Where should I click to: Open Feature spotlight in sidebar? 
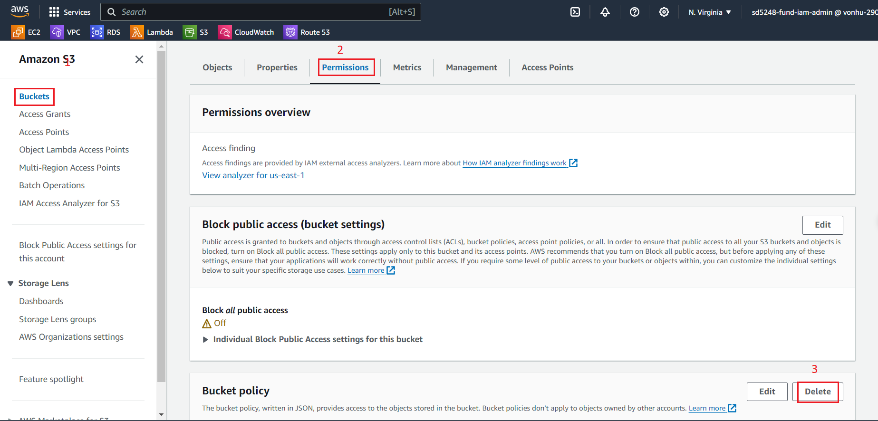51,379
